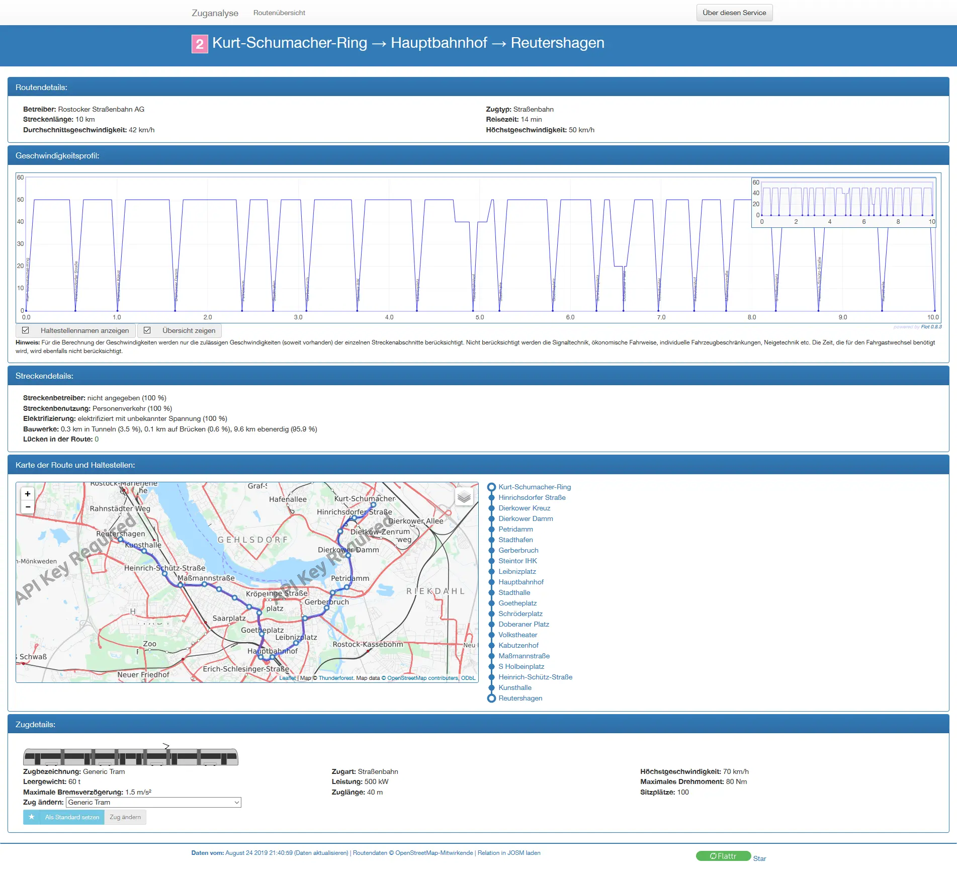Click the Über diesen Service button

click(734, 13)
